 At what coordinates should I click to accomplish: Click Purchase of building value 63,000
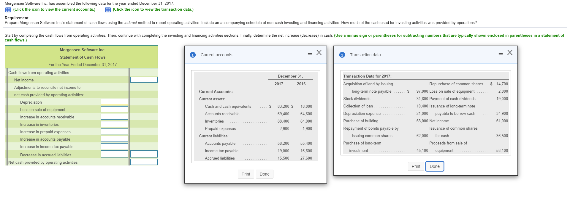point(422,121)
